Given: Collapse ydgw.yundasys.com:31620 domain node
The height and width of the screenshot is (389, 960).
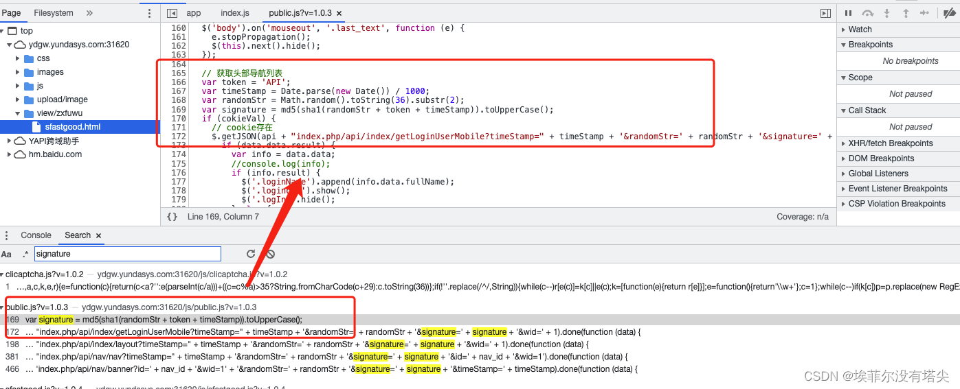Looking at the screenshot, I should pyautogui.click(x=9, y=45).
